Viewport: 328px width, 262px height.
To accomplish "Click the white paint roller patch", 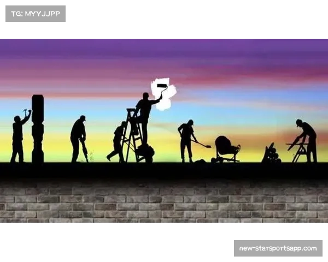I will tap(163, 94).
